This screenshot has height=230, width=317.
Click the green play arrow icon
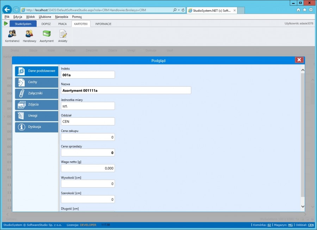[6, 24]
